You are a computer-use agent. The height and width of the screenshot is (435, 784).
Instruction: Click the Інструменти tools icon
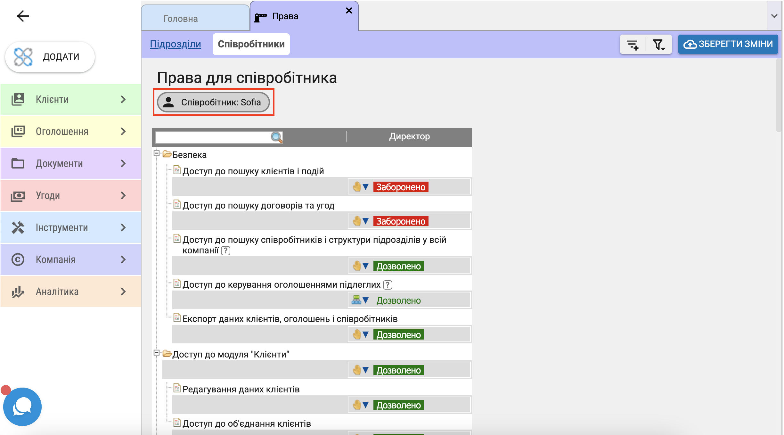pos(18,227)
